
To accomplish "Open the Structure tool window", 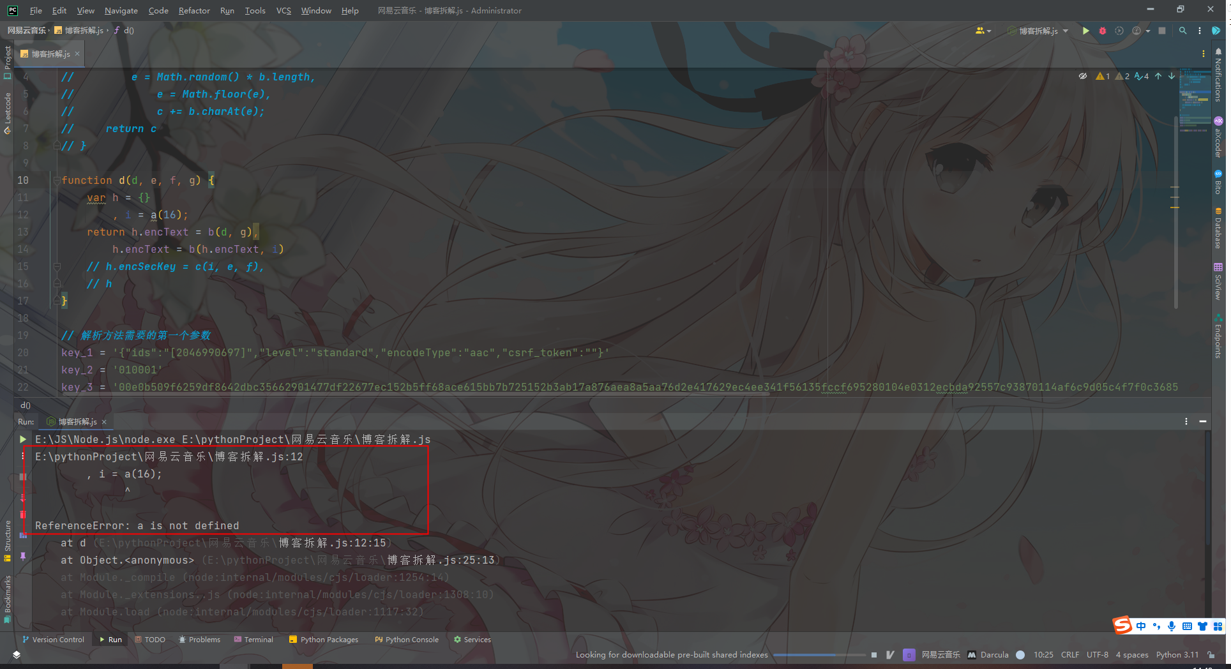I will pos(8,541).
